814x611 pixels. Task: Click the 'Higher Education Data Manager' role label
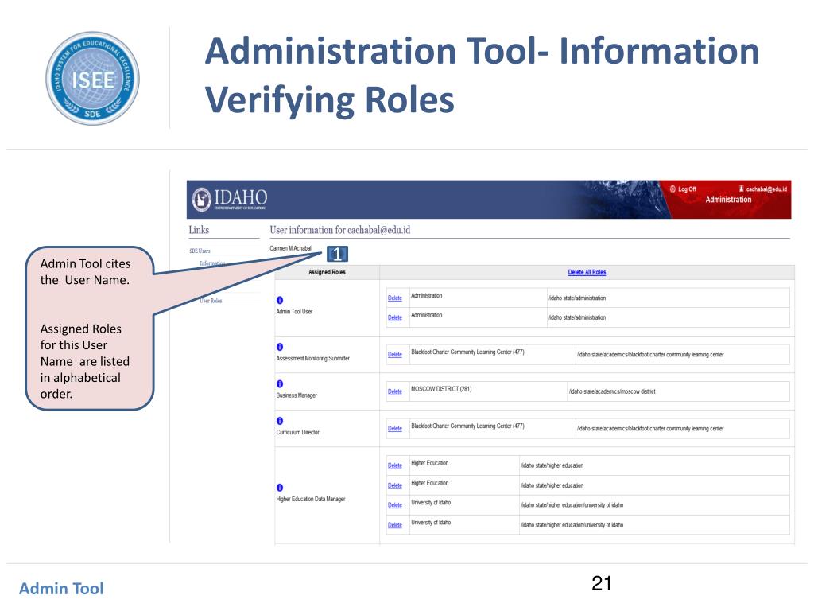[311, 500]
